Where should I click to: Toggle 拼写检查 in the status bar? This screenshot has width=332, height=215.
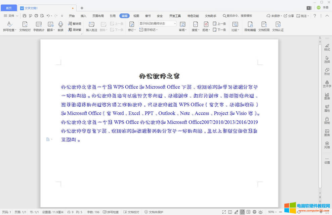pos(111,212)
